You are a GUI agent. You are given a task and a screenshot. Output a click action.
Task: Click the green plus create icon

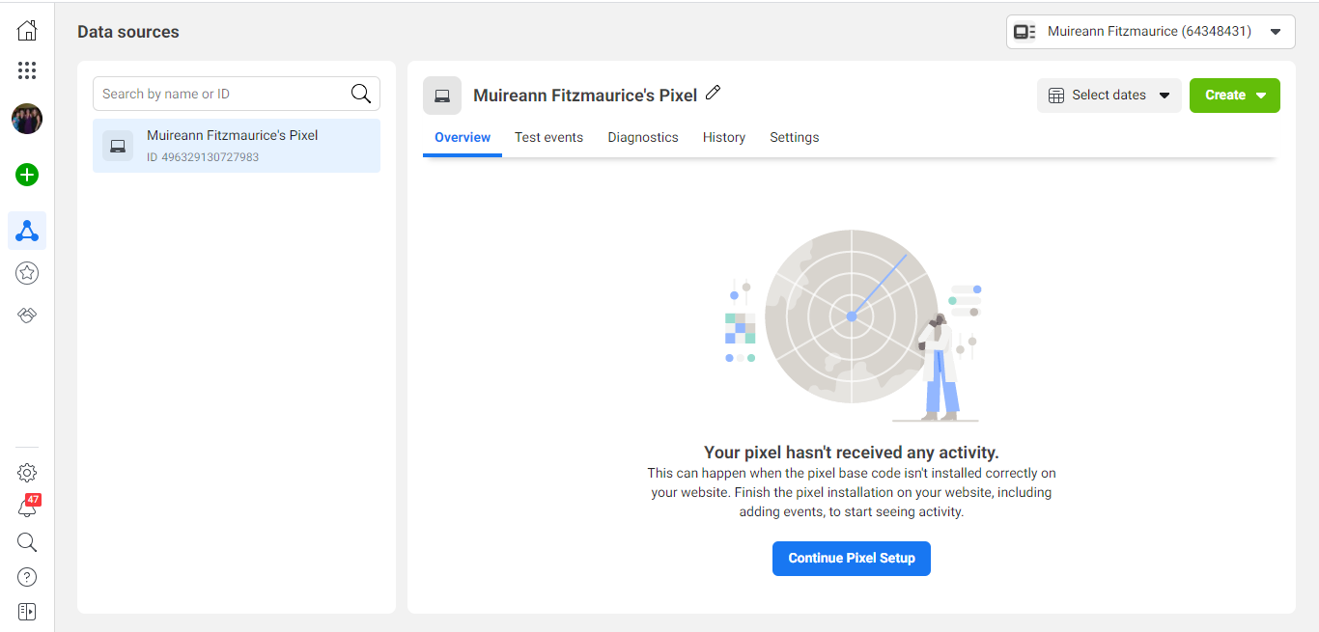[27, 175]
